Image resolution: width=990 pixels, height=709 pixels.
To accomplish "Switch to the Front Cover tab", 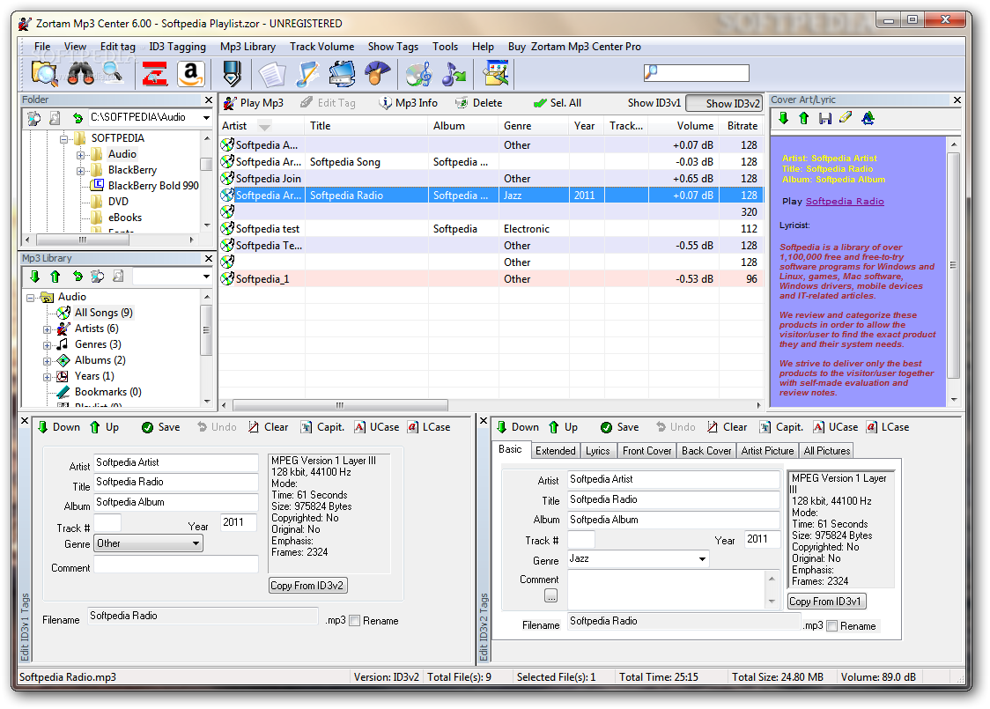I will click(647, 450).
